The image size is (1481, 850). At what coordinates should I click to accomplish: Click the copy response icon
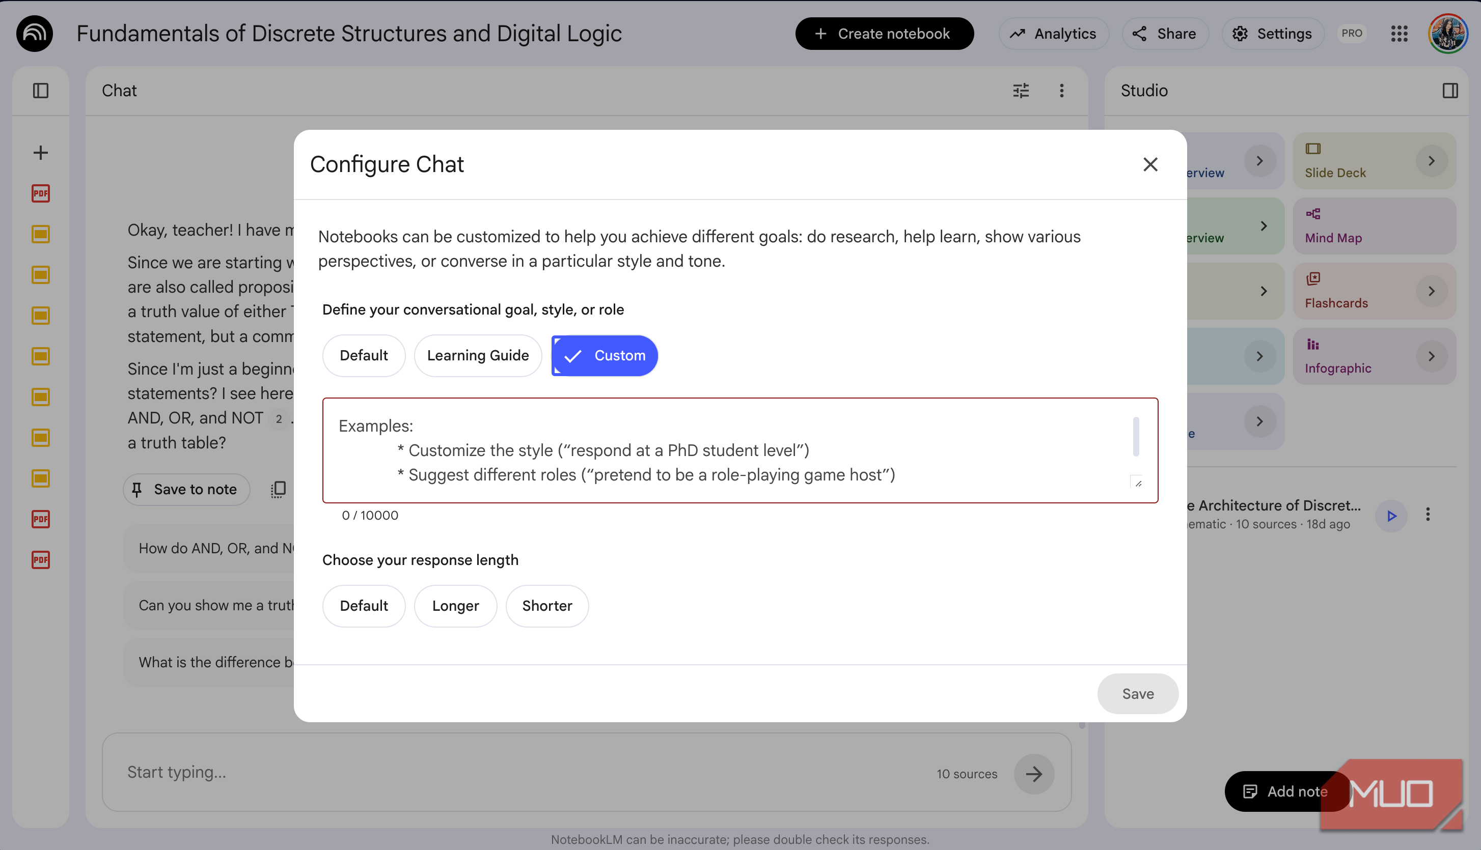click(279, 489)
